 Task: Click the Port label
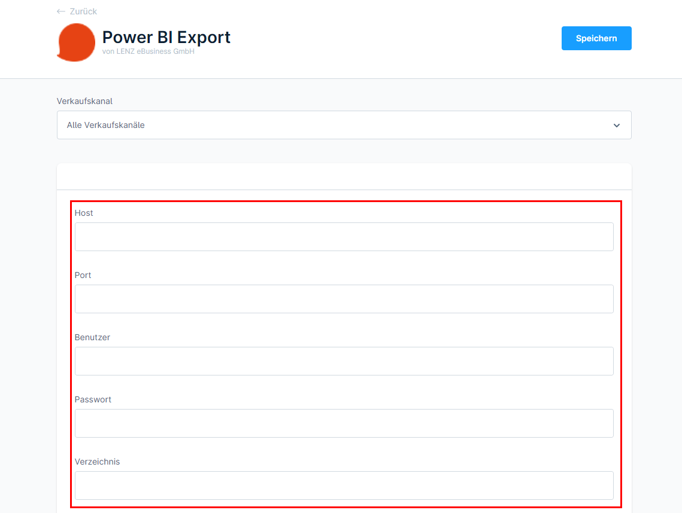(x=83, y=275)
